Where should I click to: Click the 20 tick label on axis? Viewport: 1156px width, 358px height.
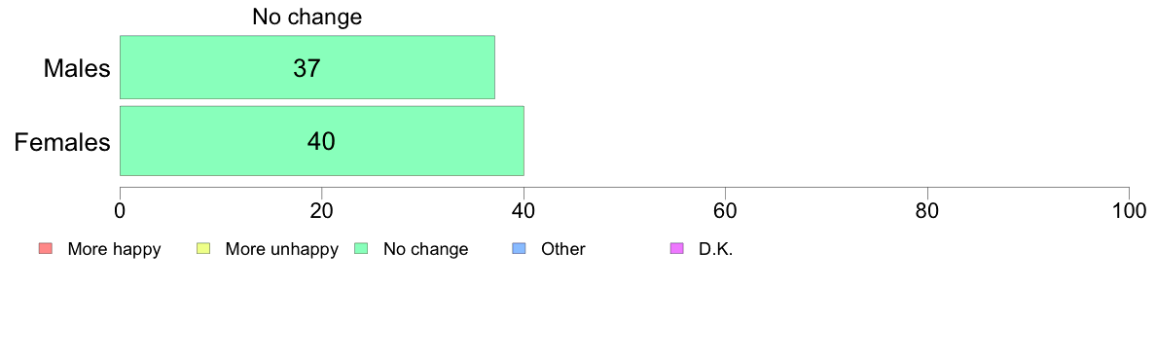(x=322, y=210)
